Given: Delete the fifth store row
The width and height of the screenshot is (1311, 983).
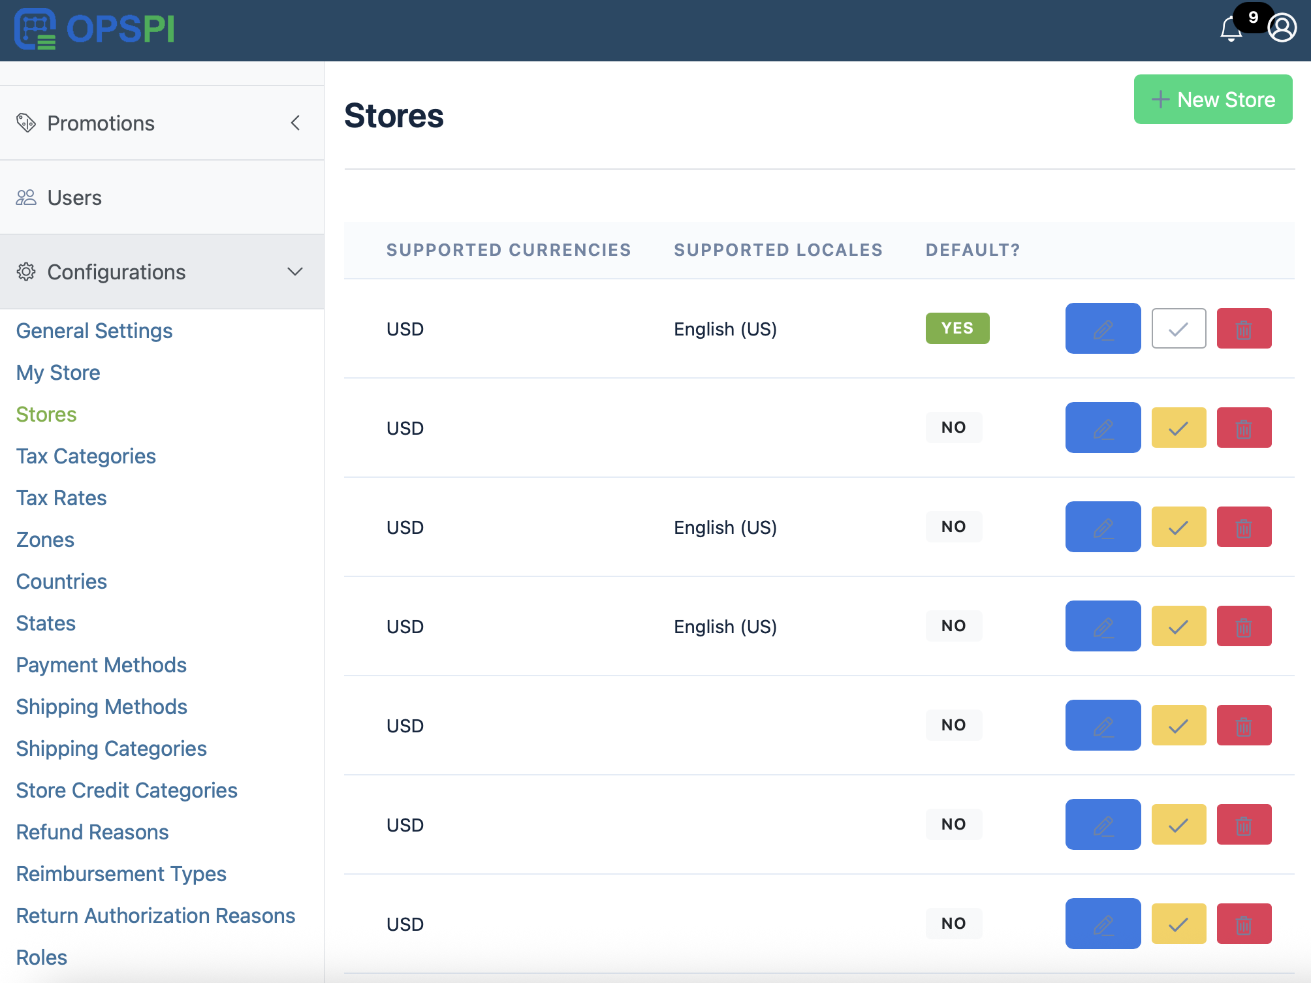Looking at the screenshot, I should 1244,725.
